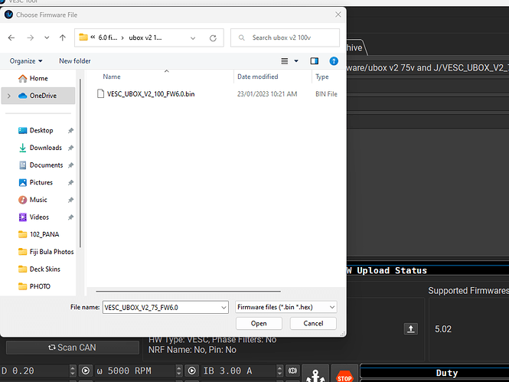Image resolution: width=509 pixels, height=382 pixels.
Task: Open the Organize menu
Action: [26, 61]
